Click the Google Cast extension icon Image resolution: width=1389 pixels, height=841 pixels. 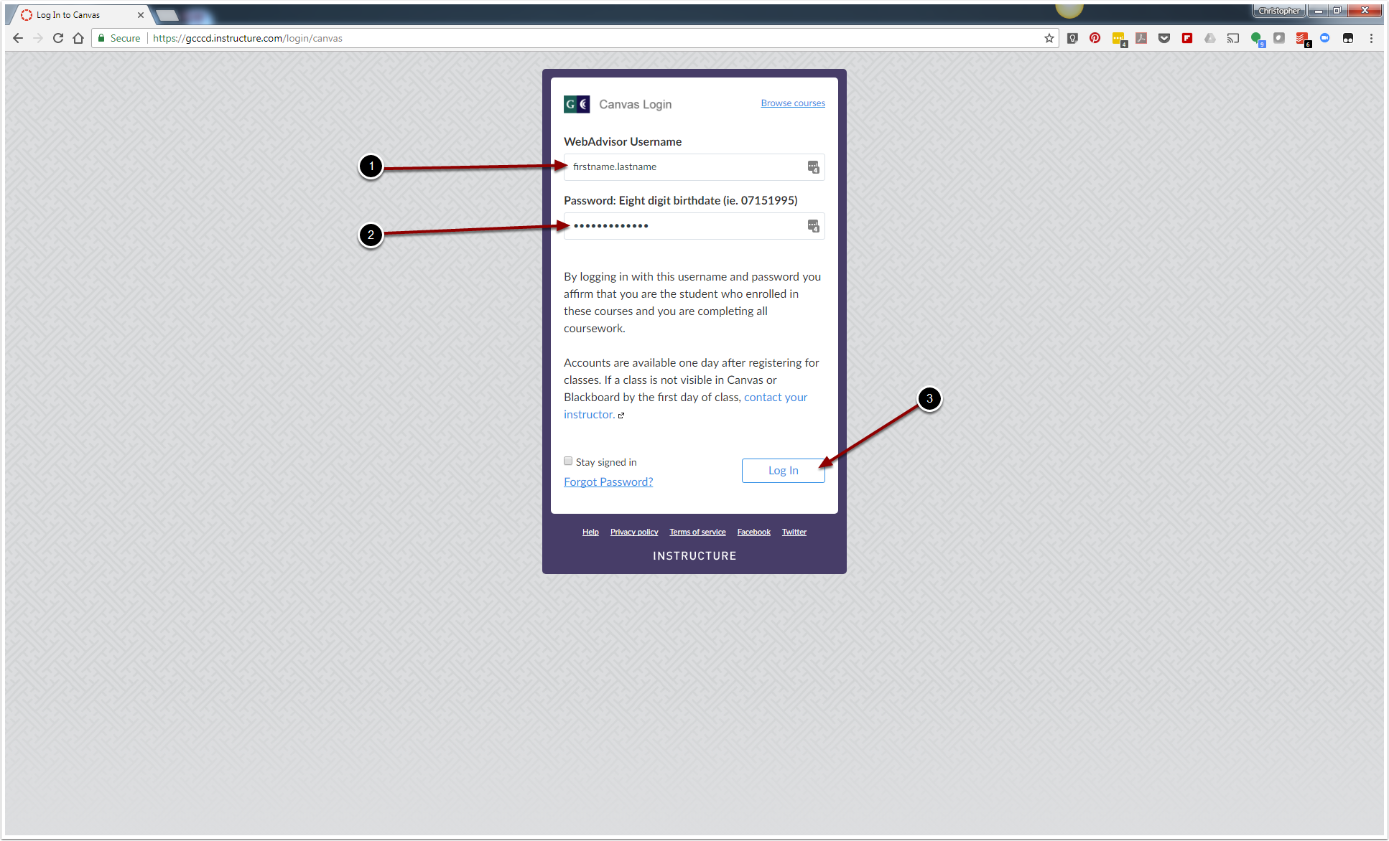coord(1233,38)
